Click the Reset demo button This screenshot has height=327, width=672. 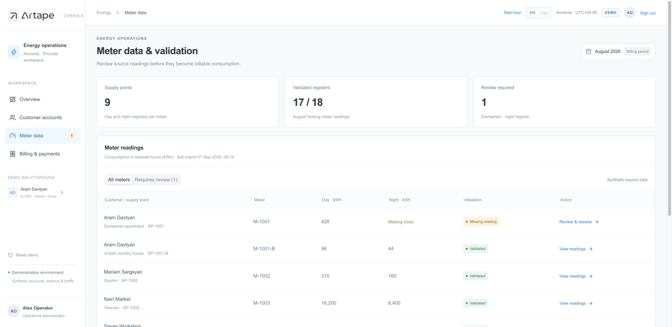pos(23,255)
